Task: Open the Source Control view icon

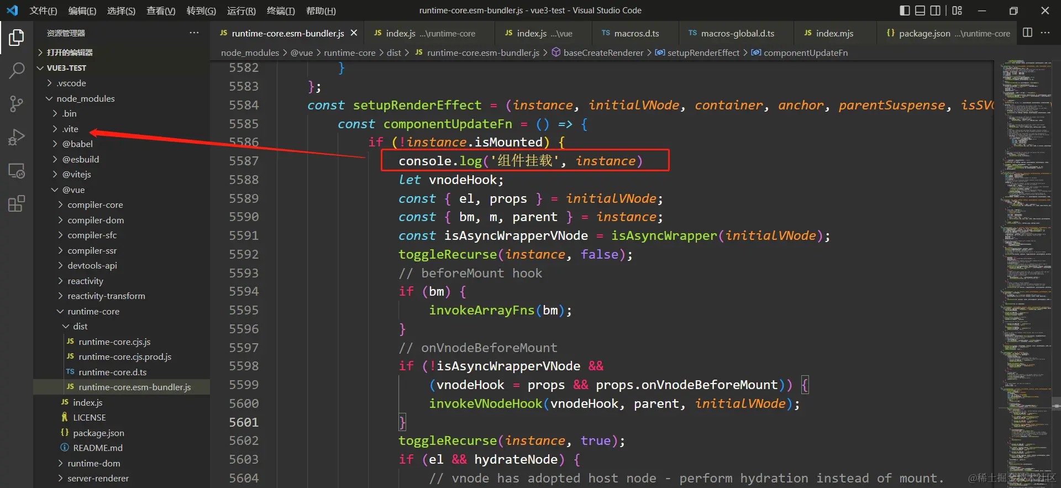Action: click(x=17, y=103)
